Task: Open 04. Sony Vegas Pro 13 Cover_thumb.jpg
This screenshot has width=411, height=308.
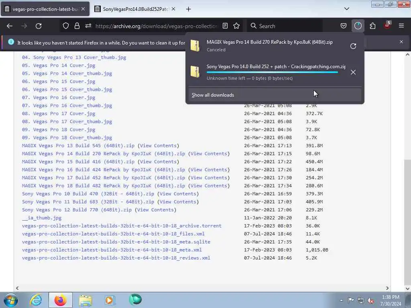Action: [74, 57]
